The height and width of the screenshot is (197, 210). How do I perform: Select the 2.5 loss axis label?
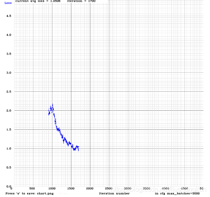[9, 92]
